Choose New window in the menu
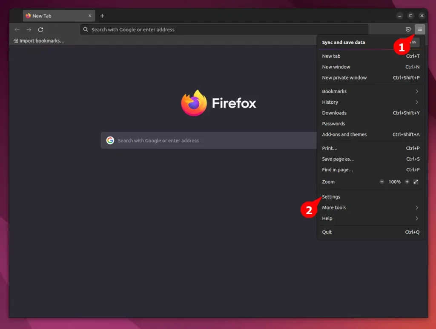 pyautogui.click(x=371, y=67)
